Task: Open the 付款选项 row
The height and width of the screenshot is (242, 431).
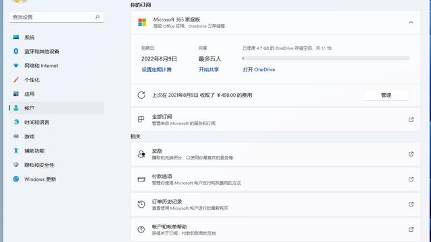Action: coord(275,179)
